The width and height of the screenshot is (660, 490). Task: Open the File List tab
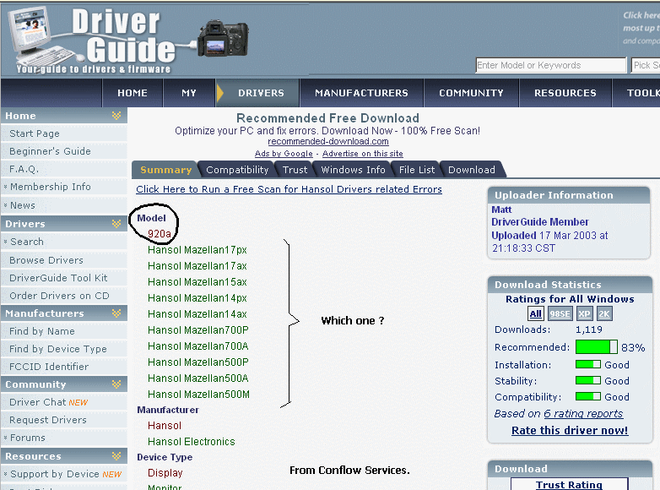[417, 170]
